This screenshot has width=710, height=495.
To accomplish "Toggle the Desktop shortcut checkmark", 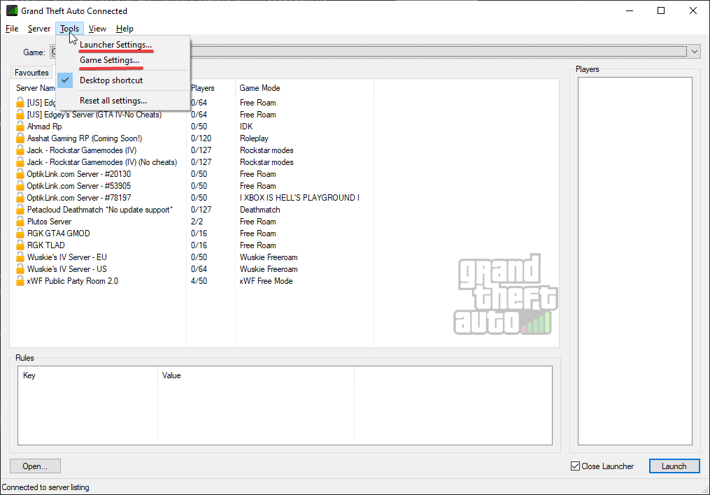I will 65,80.
